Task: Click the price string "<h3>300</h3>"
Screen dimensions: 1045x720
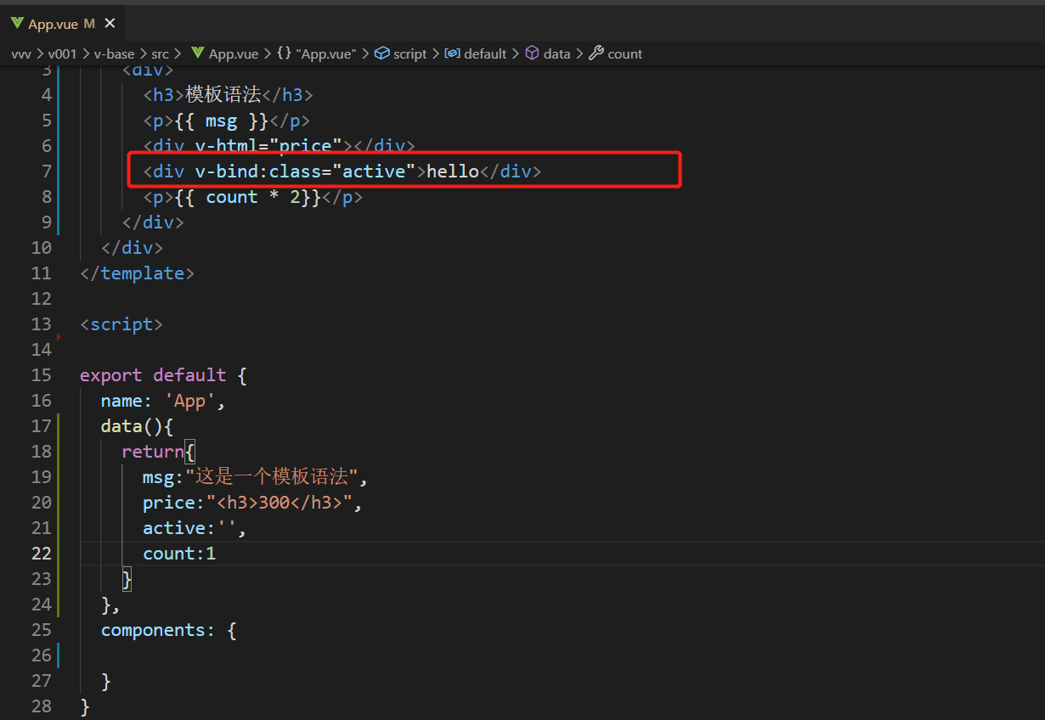Action: coord(279,503)
